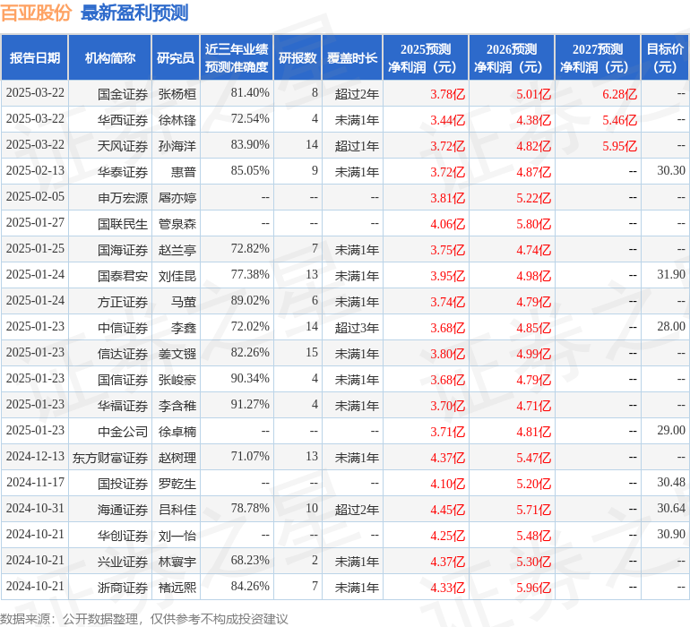Select the 报告日期 column header
690x627 pixels.
click(34, 57)
